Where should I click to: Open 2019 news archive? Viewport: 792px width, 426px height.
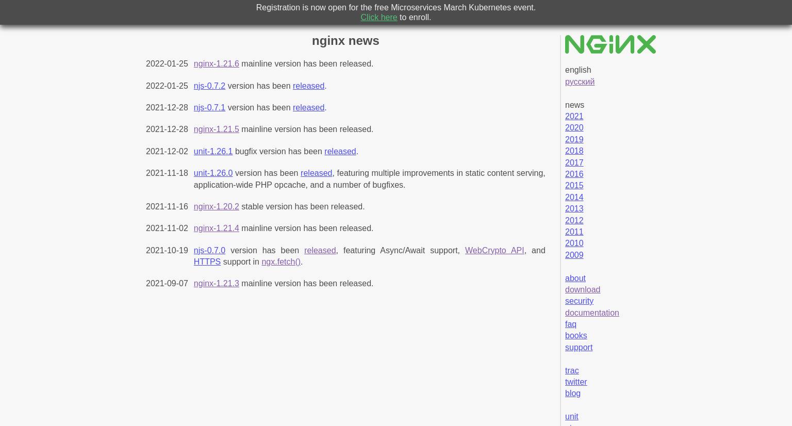point(574,139)
